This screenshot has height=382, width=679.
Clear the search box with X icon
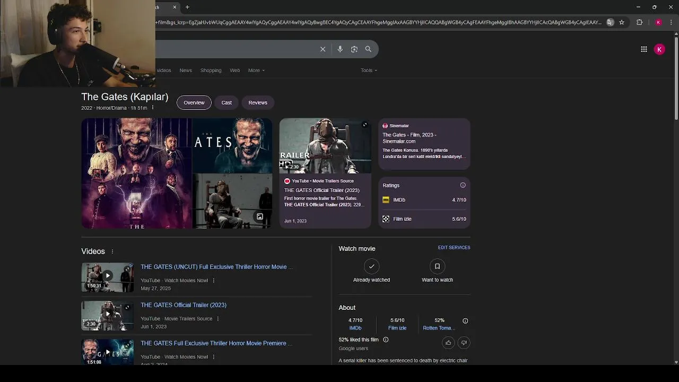(x=323, y=49)
